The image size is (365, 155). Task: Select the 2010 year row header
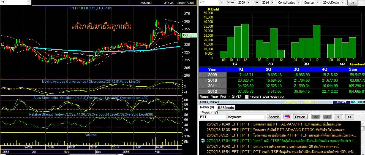click(213, 80)
